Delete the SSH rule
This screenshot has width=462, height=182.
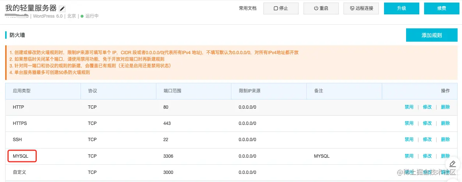tap(445, 140)
